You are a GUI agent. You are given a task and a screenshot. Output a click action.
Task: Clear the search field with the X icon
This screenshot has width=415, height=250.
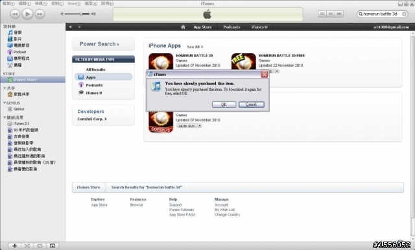[404, 14]
